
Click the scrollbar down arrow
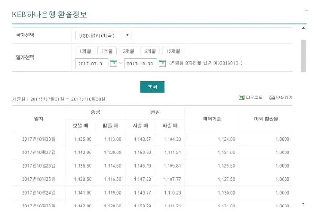[303, 203]
